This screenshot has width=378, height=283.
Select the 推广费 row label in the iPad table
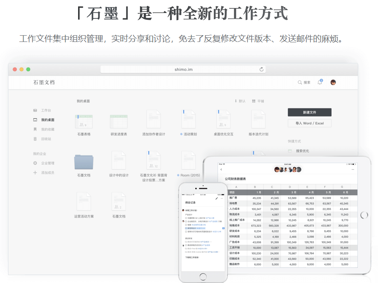coord(233,198)
